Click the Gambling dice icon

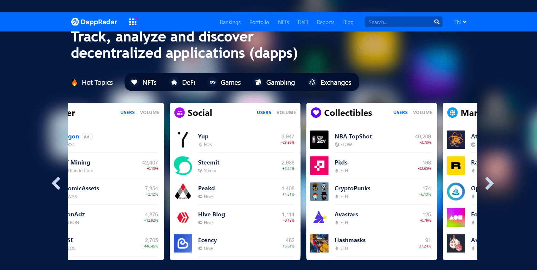258,82
